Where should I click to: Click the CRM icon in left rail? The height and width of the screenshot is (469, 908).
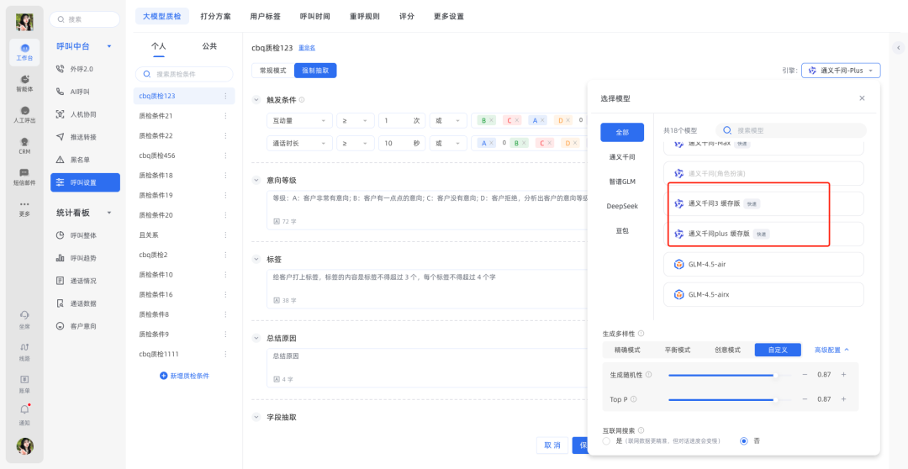click(24, 145)
